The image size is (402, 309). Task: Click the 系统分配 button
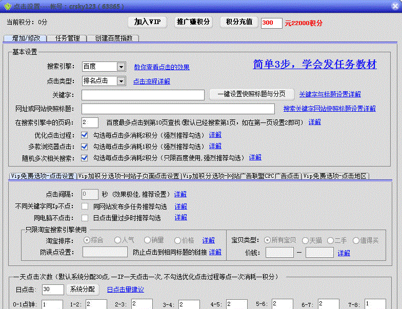click(83, 290)
